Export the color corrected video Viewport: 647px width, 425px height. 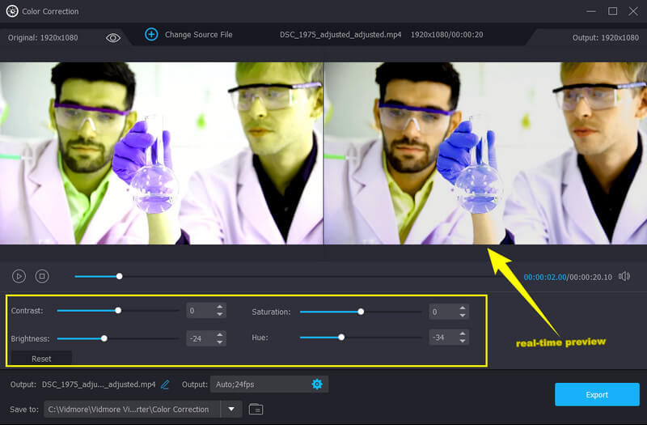click(596, 394)
